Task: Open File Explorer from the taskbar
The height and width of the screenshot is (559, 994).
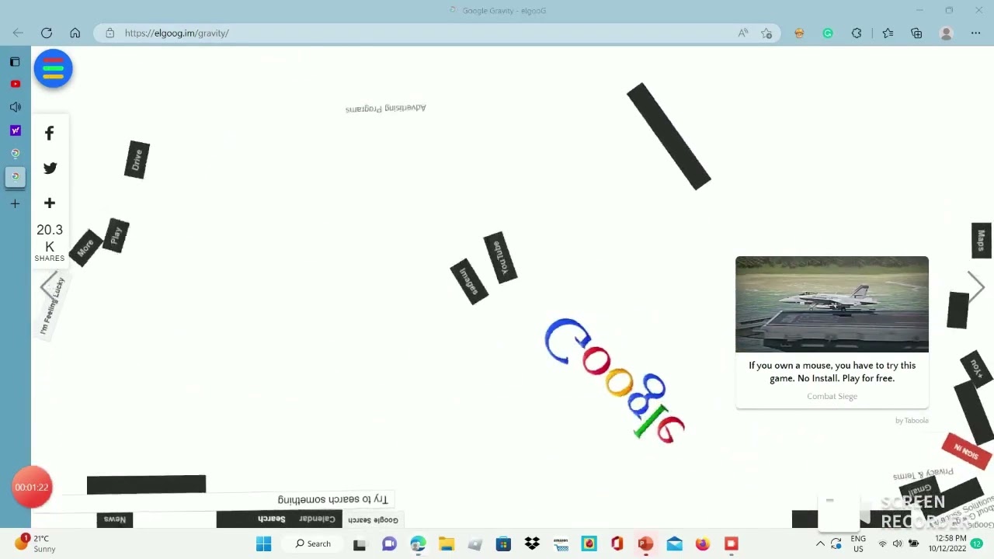Action: 447,543
